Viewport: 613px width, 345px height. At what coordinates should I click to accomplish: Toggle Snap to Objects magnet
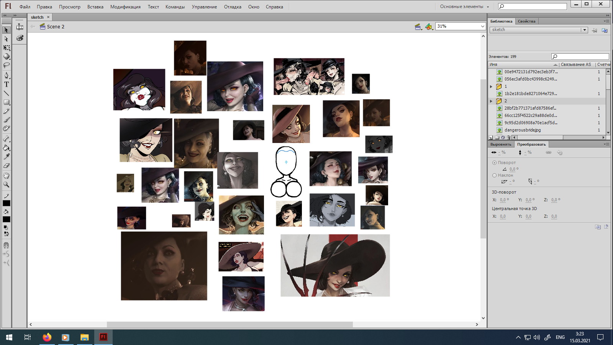(x=6, y=245)
